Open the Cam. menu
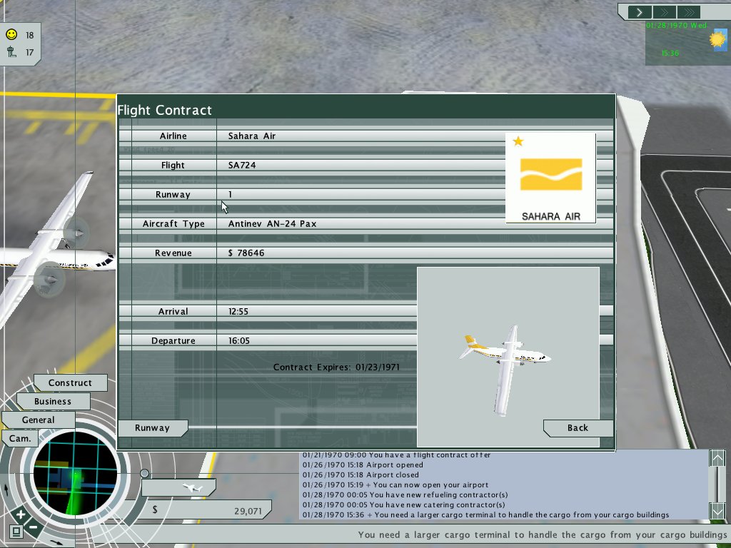This screenshot has width=731, height=548. tap(20, 438)
